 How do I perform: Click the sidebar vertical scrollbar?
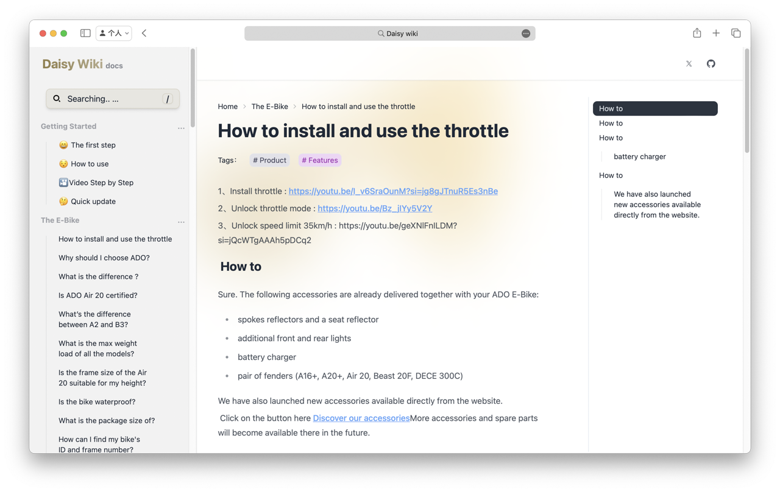(193, 88)
